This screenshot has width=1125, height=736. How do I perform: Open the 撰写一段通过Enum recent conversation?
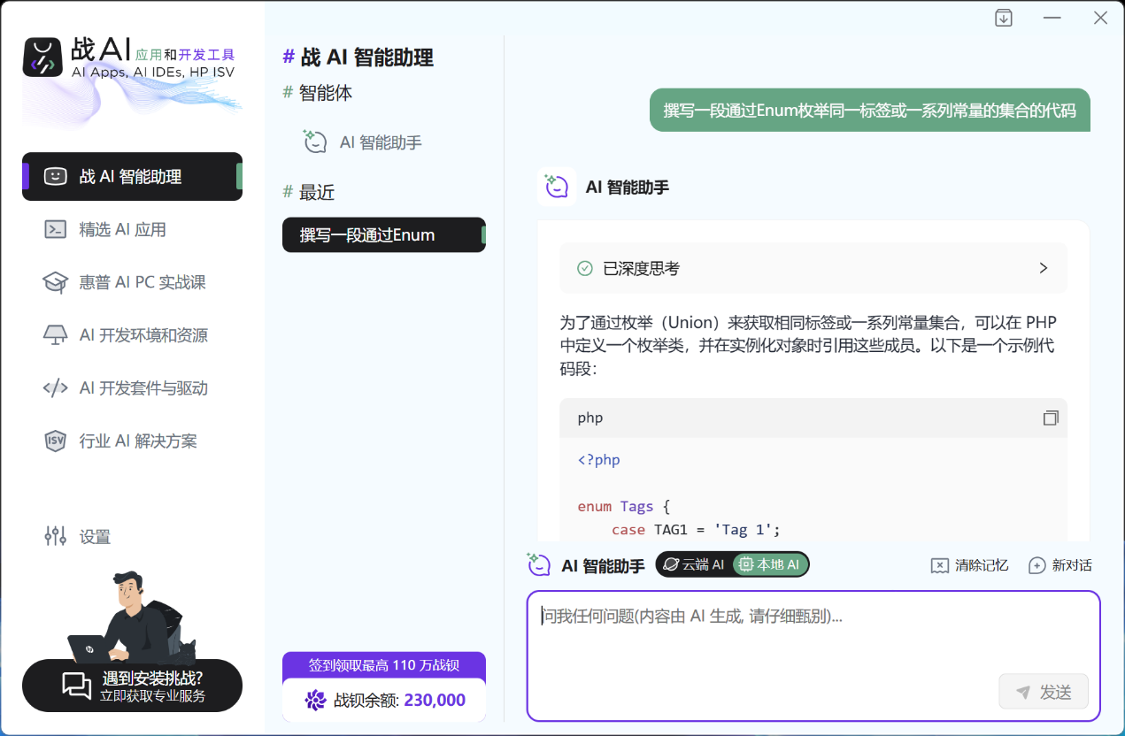click(383, 234)
